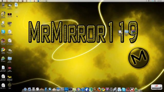Launch Firefox from the dock

point(99,89)
